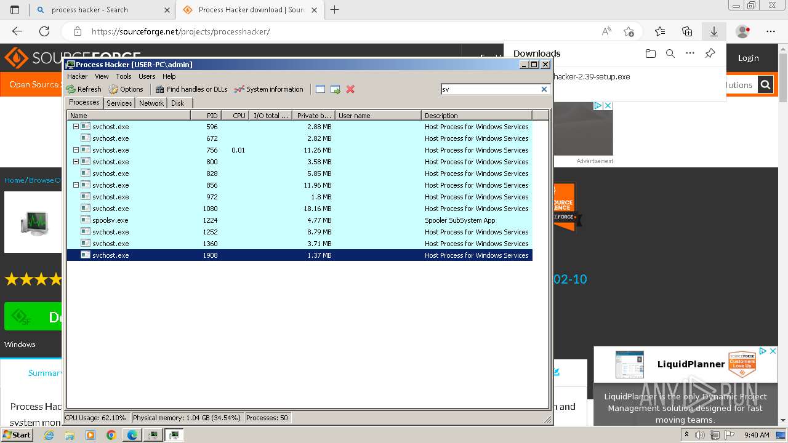Open the Favorites list in Edge
The width and height of the screenshot is (788, 443).
(660, 31)
